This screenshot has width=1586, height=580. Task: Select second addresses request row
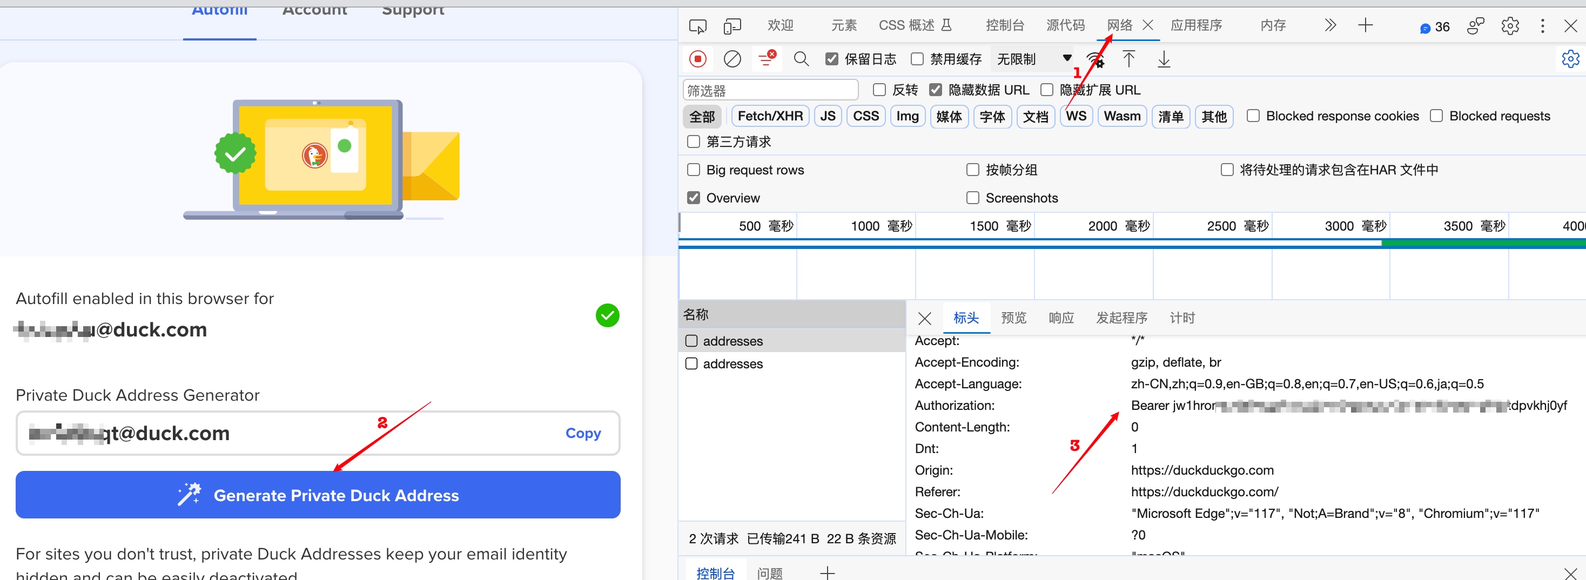792,364
